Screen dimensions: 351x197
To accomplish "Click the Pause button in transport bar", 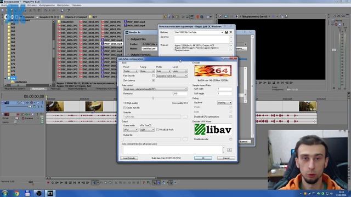I will [x=66, y=182].
